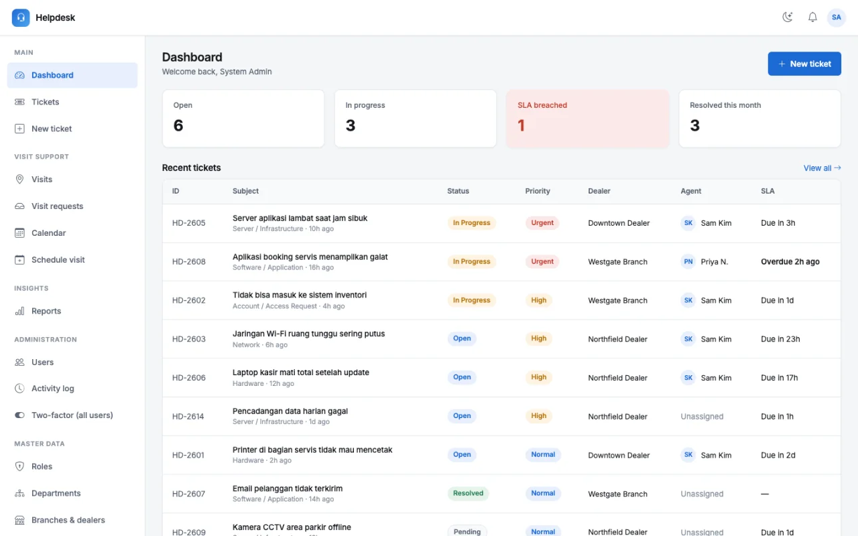
Task: Click the Branches & dealers building icon
Action: (19, 520)
